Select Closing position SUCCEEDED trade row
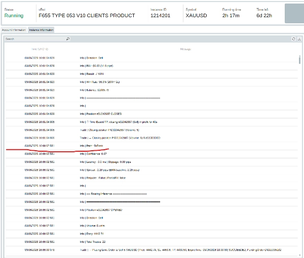Image resolution: width=304 pixels, height=258 pixels. 151,138
